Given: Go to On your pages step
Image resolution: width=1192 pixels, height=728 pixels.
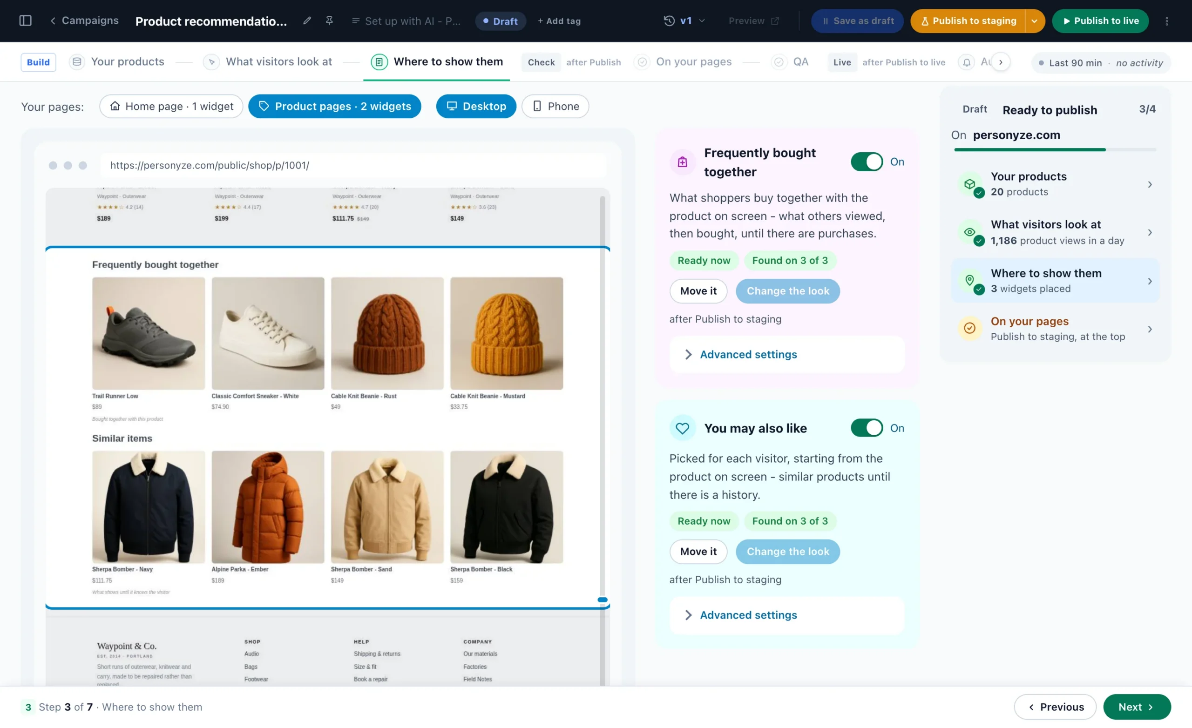Looking at the screenshot, I should (x=683, y=62).
